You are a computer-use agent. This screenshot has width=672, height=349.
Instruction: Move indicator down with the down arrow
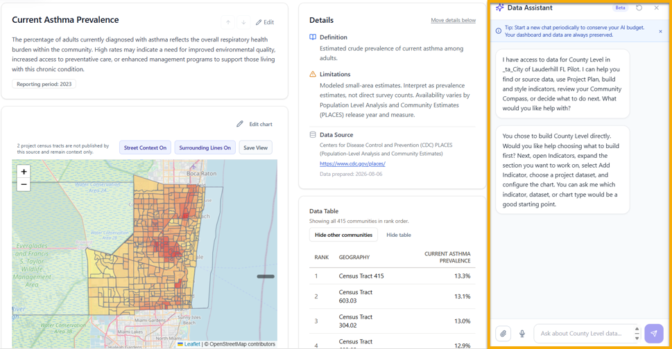pyautogui.click(x=243, y=22)
